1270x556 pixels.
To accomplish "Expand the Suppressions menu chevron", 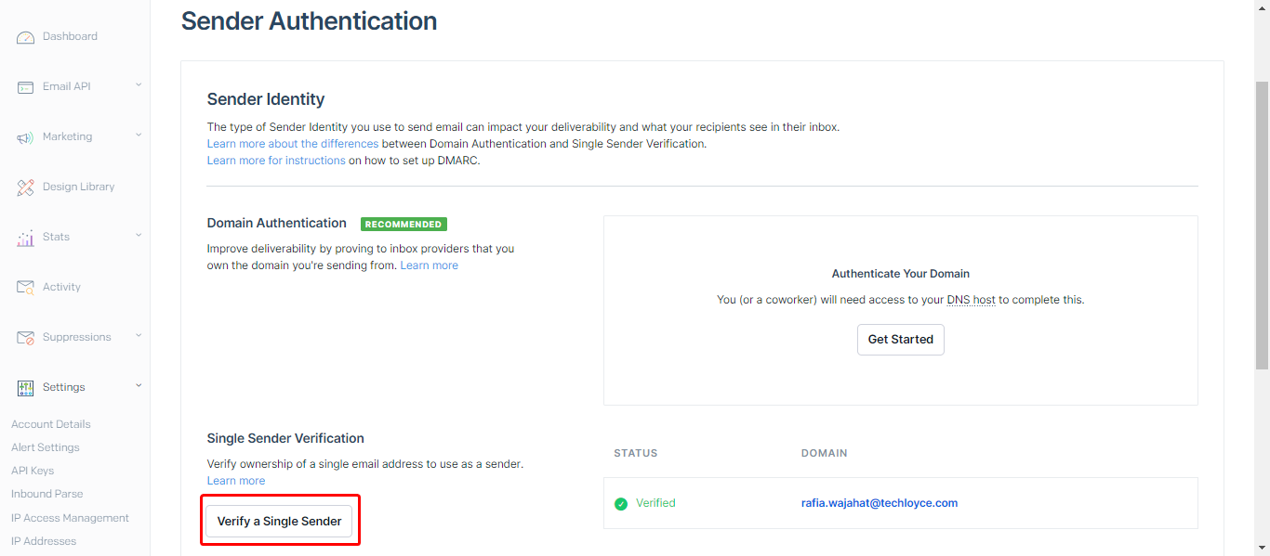I will [139, 336].
